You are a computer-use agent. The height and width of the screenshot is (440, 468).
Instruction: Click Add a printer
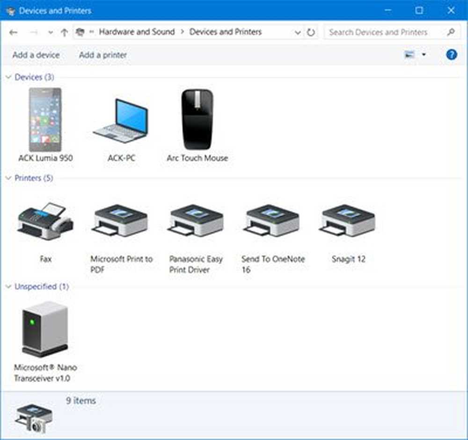coord(102,55)
